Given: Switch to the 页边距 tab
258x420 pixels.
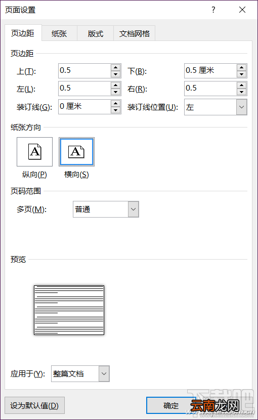Looking at the screenshot, I should (x=23, y=33).
